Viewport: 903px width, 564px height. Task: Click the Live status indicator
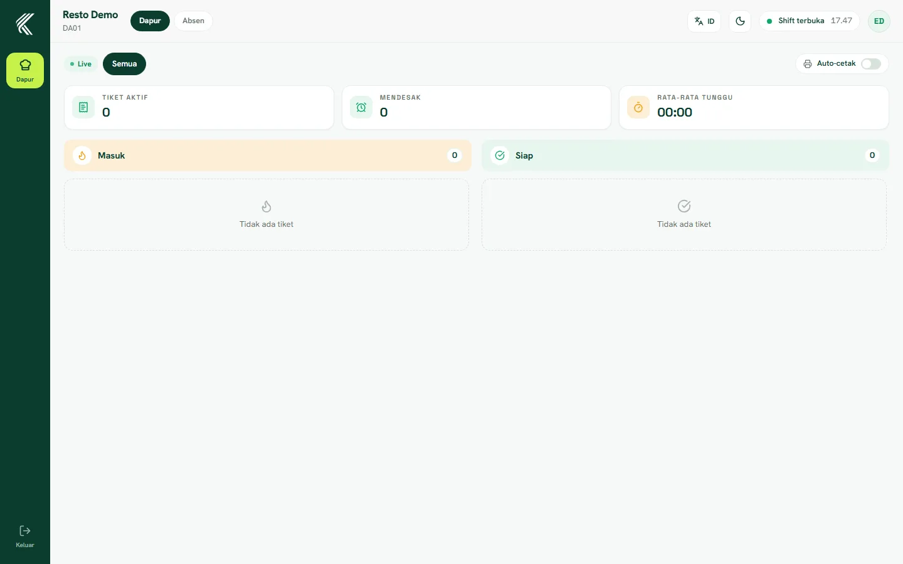81,64
